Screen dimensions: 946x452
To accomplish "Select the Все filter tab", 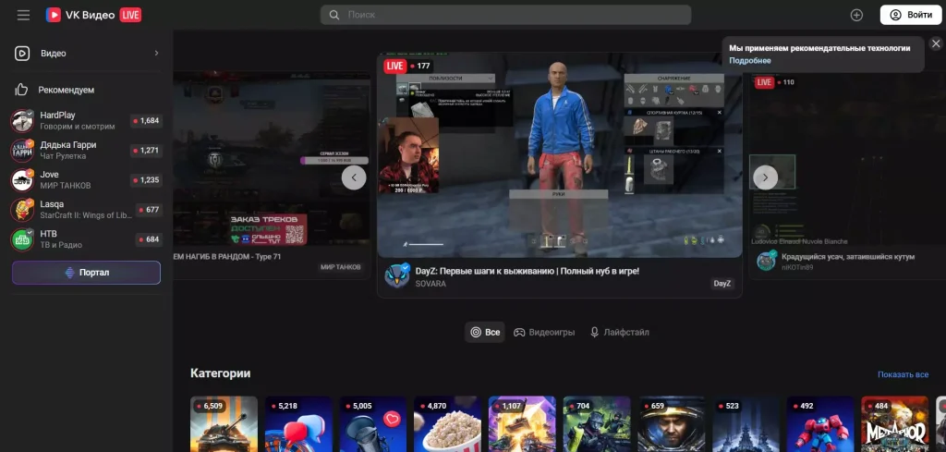I will (x=485, y=332).
